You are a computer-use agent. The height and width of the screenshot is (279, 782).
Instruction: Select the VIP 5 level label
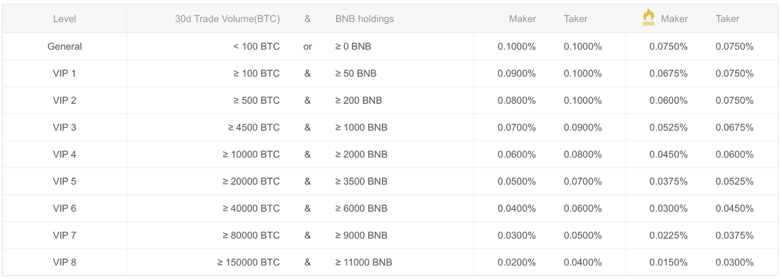[65, 181]
